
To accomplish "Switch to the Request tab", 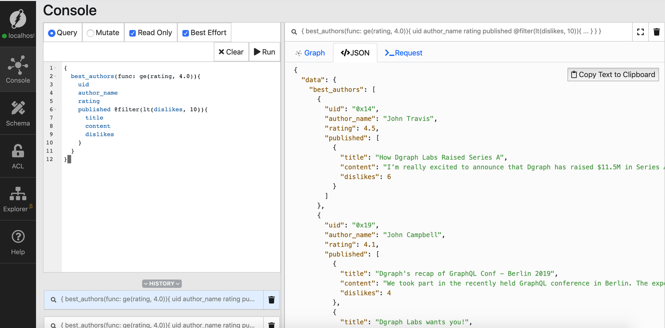I will 403,53.
